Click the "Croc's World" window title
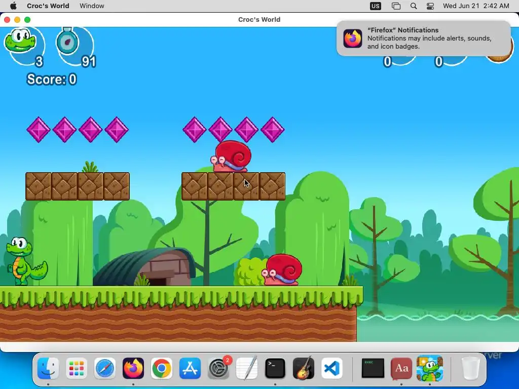The width and height of the screenshot is (519, 389). pyautogui.click(x=259, y=20)
